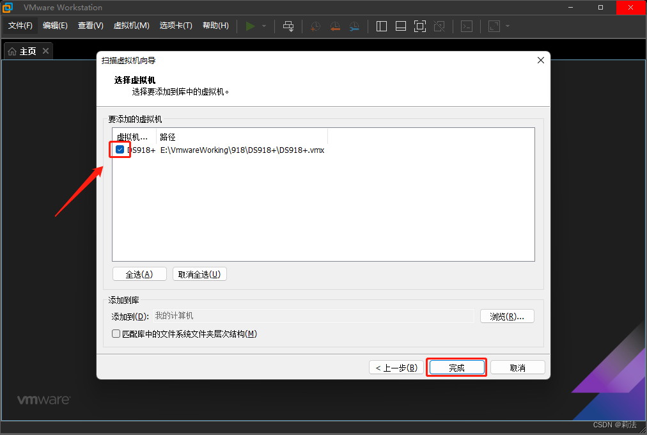Viewport: 647px width, 435px height.
Task: Click the 浏览(R)... button
Action: click(x=507, y=316)
